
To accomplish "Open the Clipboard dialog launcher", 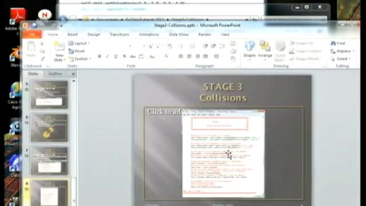I will [x=47, y=66].
